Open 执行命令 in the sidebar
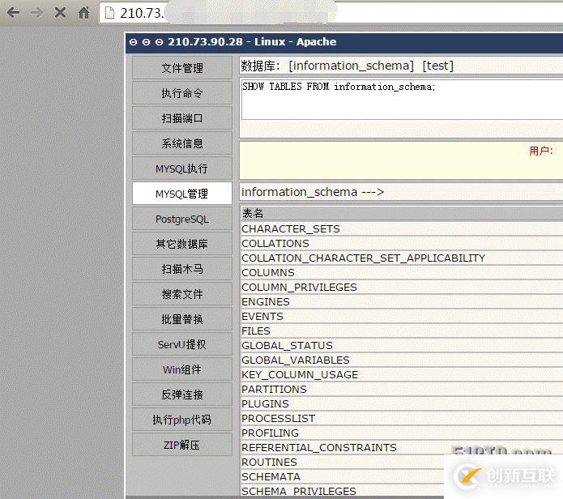 coord(182,93)
